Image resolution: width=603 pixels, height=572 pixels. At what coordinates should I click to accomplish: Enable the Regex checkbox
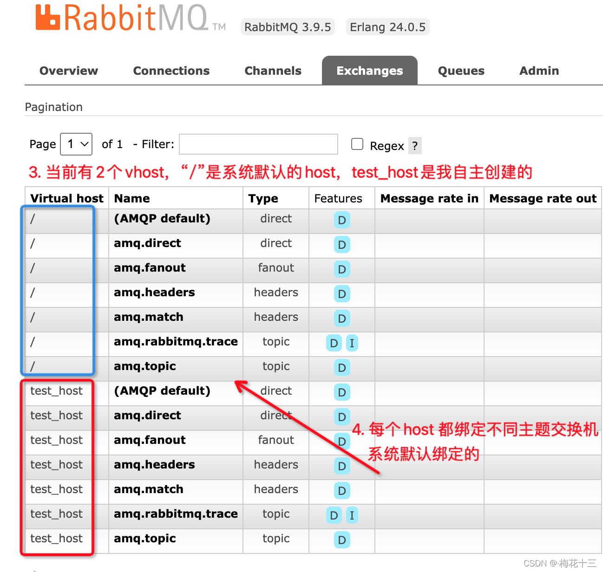coord(357,144)
